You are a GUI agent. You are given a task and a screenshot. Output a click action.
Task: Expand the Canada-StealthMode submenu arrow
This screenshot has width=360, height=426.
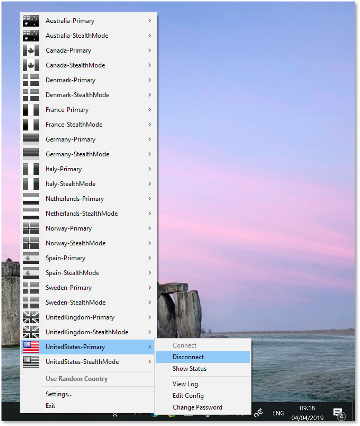click(150, 65)
